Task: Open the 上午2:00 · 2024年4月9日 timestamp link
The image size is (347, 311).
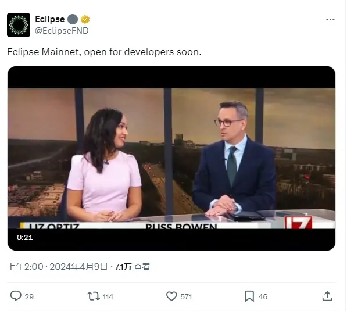Action: [x=58, y=267]
